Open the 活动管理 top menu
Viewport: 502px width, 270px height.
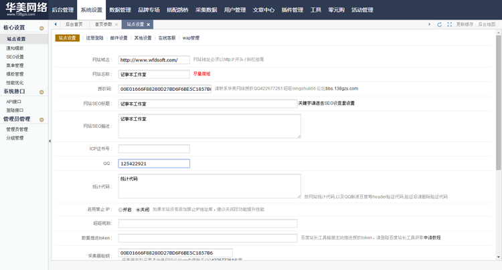coord(362,10)
